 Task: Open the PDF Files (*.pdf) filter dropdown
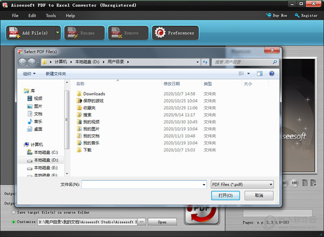click(242, 184)
